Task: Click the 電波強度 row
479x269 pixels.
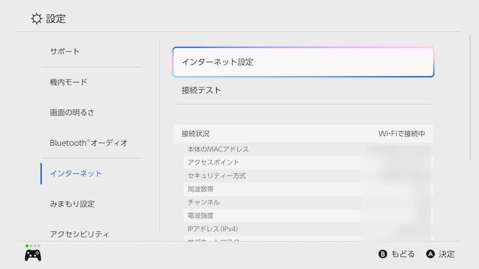Action: click(307, 216)
